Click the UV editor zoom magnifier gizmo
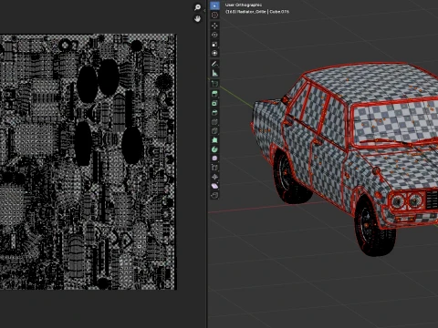The height and width of the screenshot is (328, 438). [x=198, y=7]
